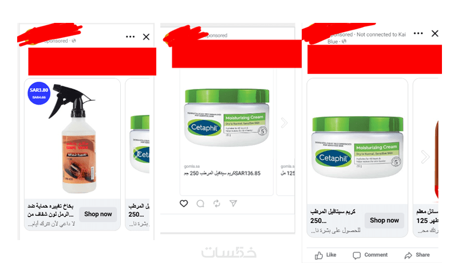Click Shop now on spray bottle card

(x=98, y=214)
